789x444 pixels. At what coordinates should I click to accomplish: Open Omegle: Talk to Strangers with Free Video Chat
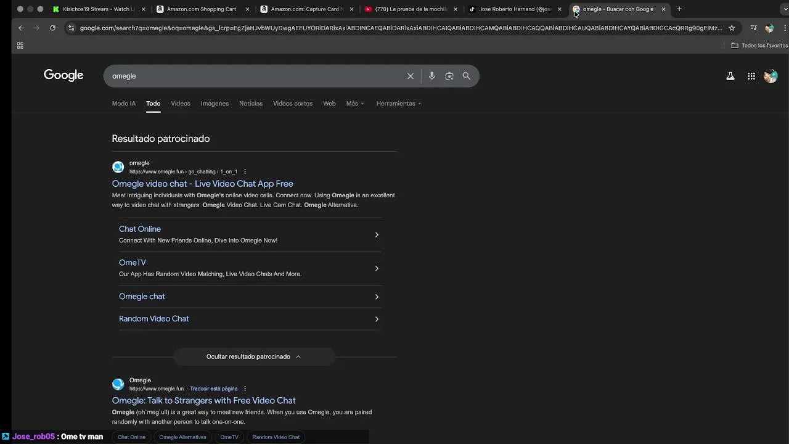click(x=204, y=401)
